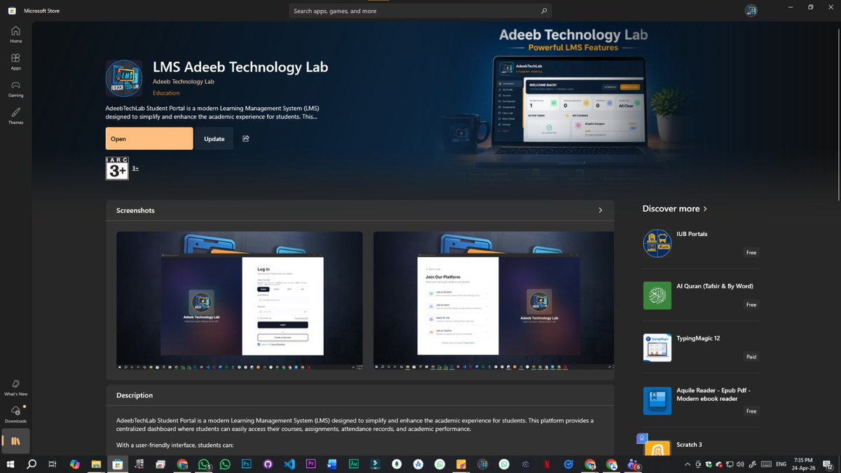Click the Share icon beside the Update button
This screenshot has width=841, height=473.
point(245,138)
